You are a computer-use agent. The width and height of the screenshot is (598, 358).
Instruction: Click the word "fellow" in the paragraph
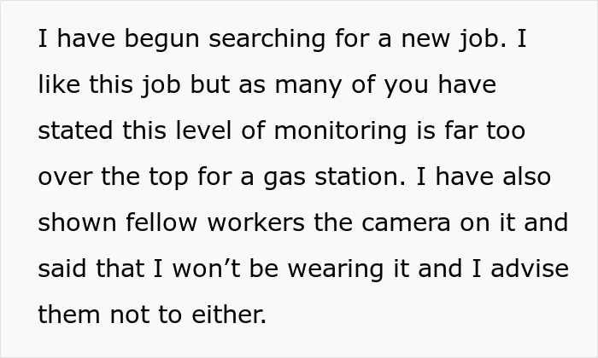point(161,222)
